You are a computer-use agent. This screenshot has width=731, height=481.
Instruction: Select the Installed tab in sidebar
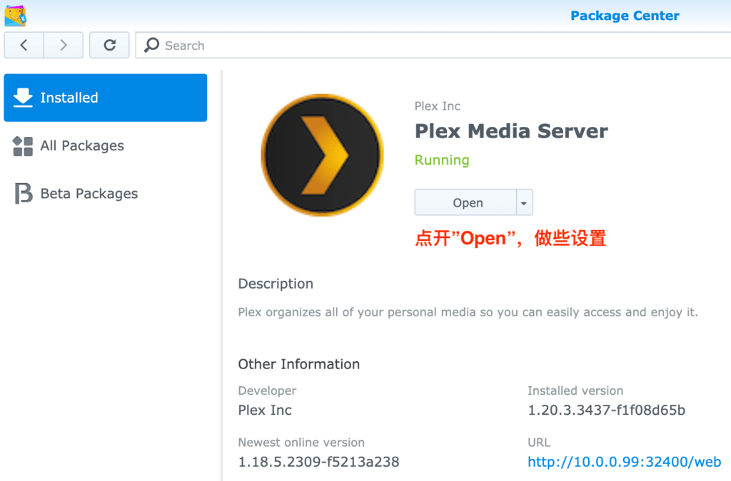pos(106,98)
